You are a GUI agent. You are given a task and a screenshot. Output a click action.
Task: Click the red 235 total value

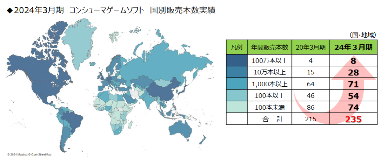pos(353,119)
